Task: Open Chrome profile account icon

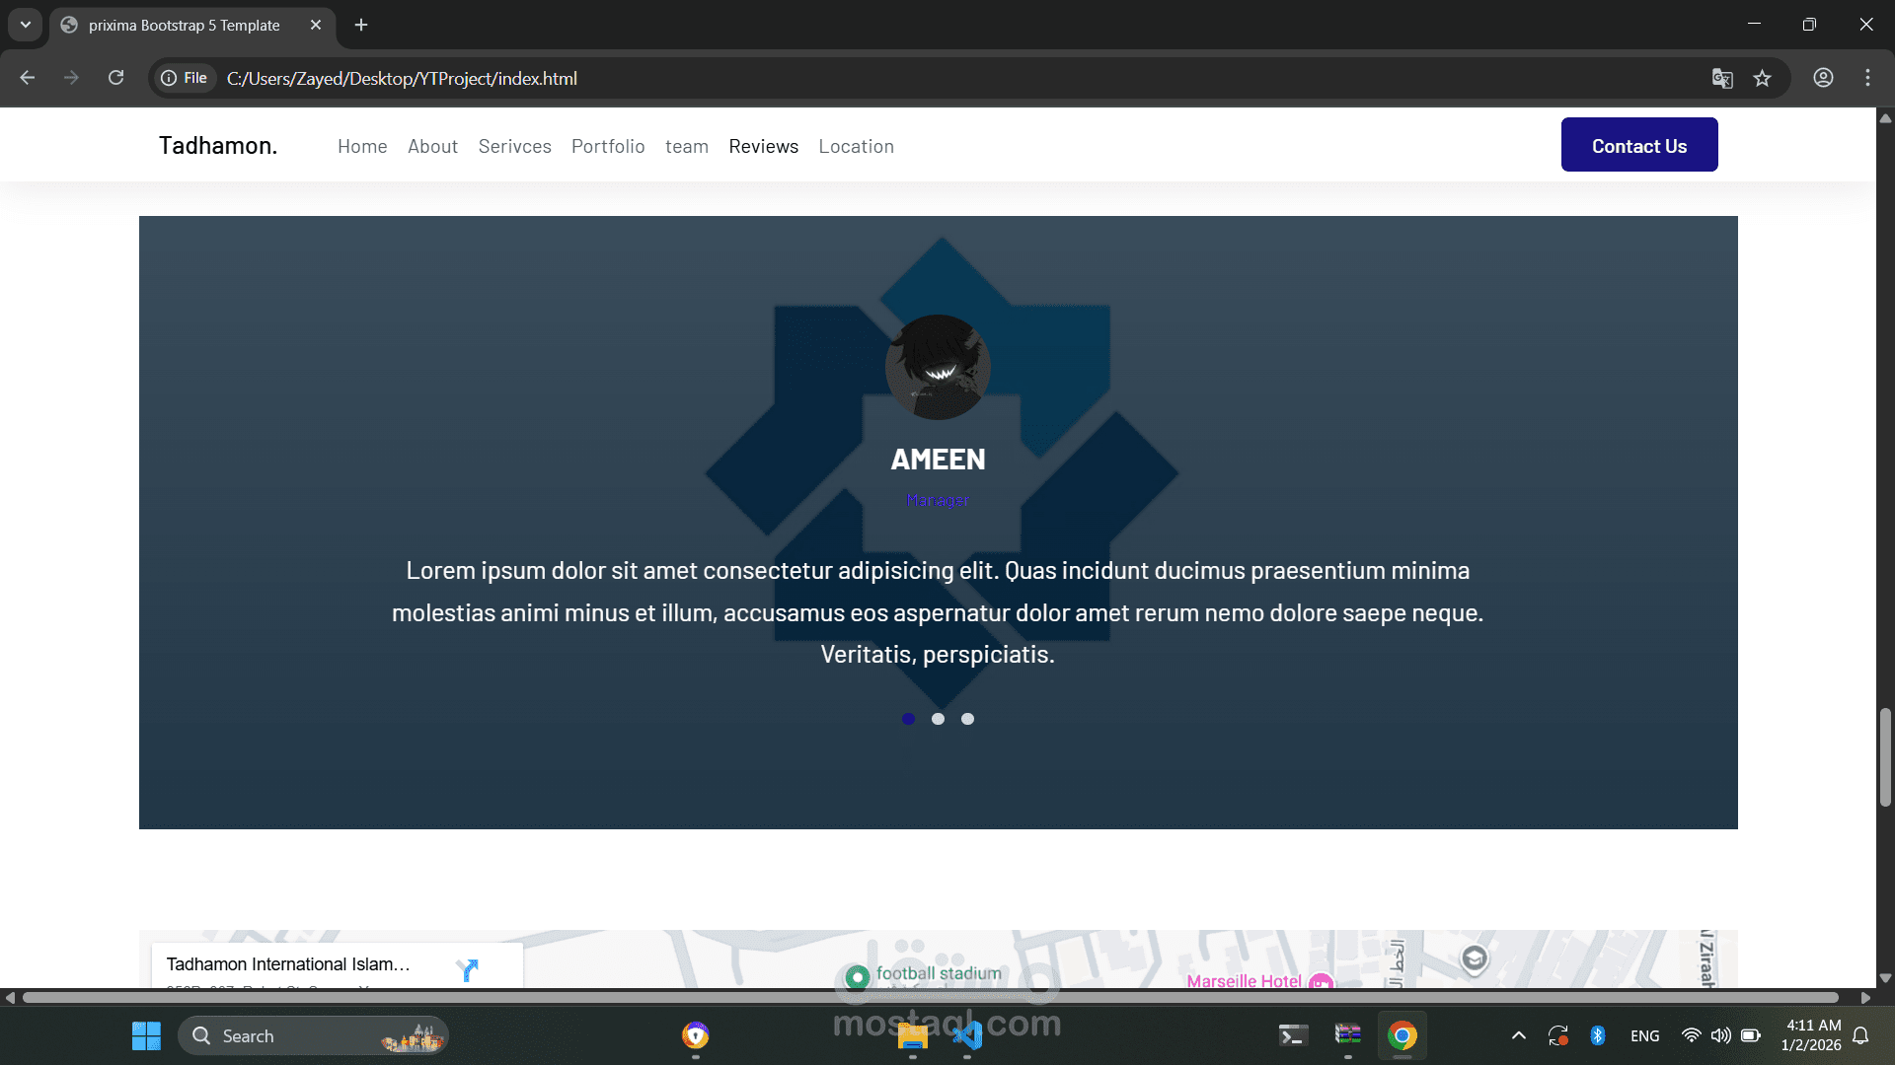Action: pyautogui.click(x=1823, y=78)
